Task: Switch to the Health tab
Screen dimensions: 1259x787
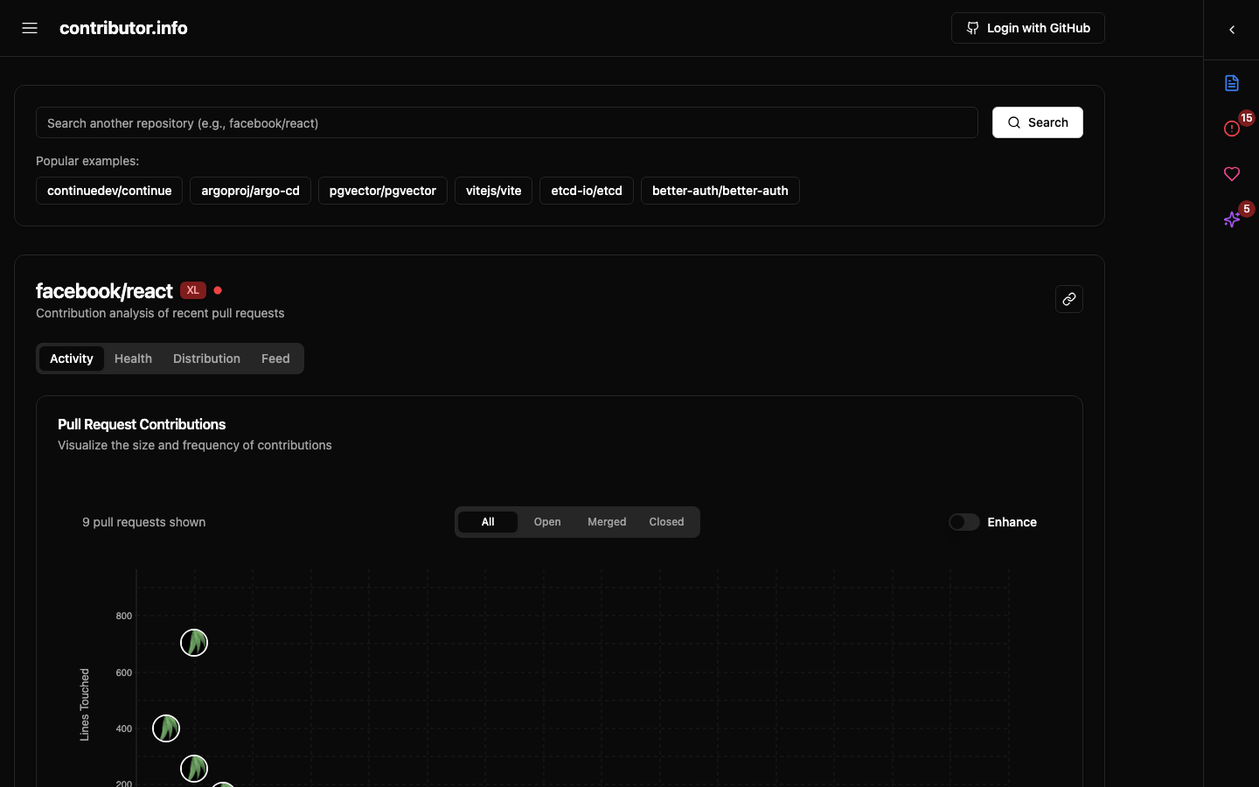Action: pyautogui.click(x=133, y=359)
